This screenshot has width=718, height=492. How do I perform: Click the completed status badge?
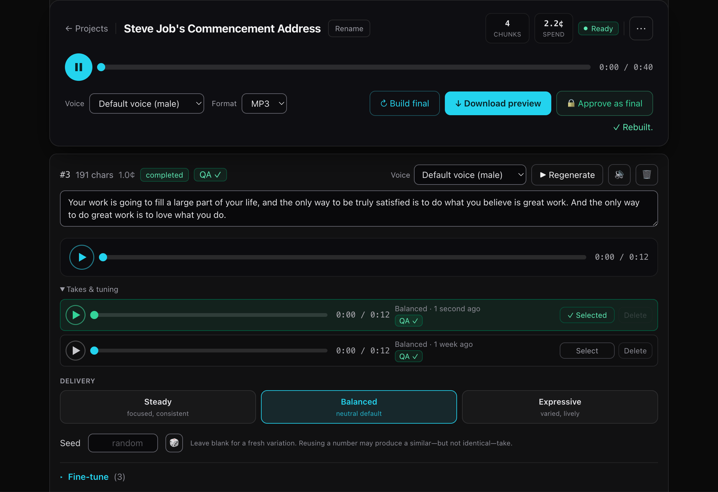[165, 175]
